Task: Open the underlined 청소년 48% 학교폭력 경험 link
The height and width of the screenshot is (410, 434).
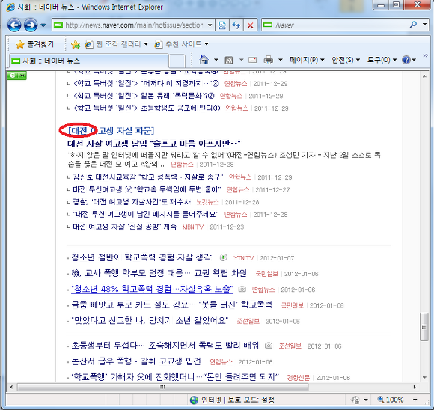Action: pyautogui.click(x=152, y=289)
